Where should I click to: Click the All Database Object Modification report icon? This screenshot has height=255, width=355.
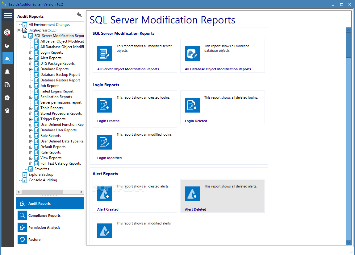(x=192, y=54)
